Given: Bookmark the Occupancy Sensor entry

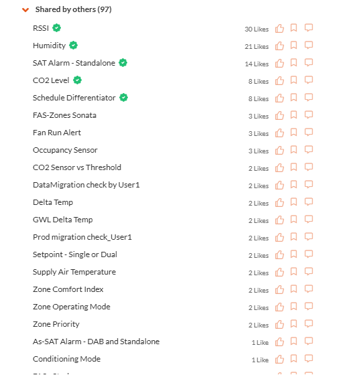Looking at the screenshot, I should point(293,150).
